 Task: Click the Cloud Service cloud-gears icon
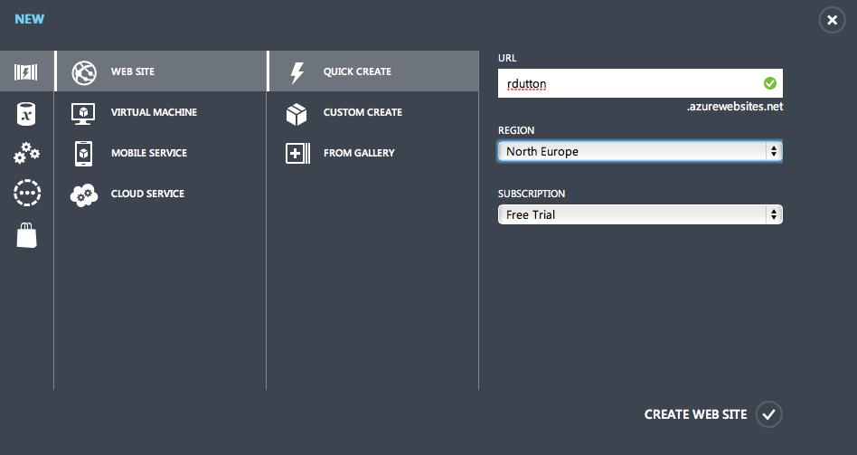click(84, 194)
